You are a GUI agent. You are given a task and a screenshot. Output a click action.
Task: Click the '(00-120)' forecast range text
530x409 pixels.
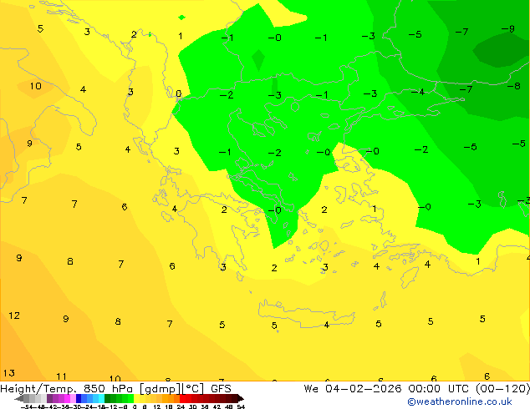(503, 389)
